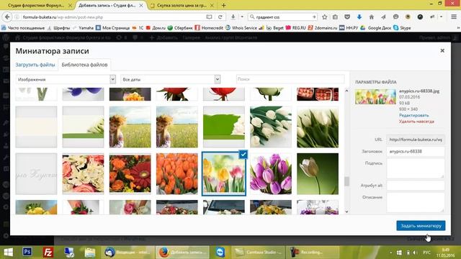Image resolution: width=461 pixels, height=259 pixels.
Task: Open File Explorer folder in taskbar
Action: point(90,253)
